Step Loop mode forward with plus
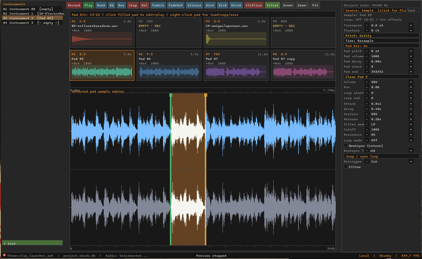Viewport: 422px width, 259px height. point(411,140)
